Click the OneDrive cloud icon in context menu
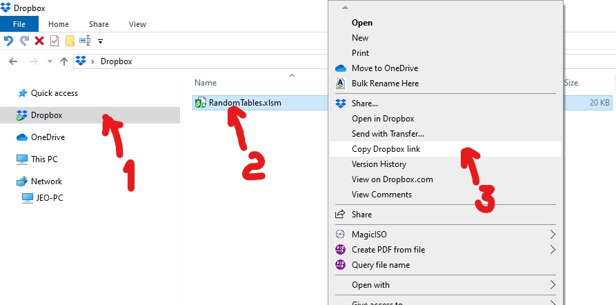The image size is (616, 305). [341, 68]
